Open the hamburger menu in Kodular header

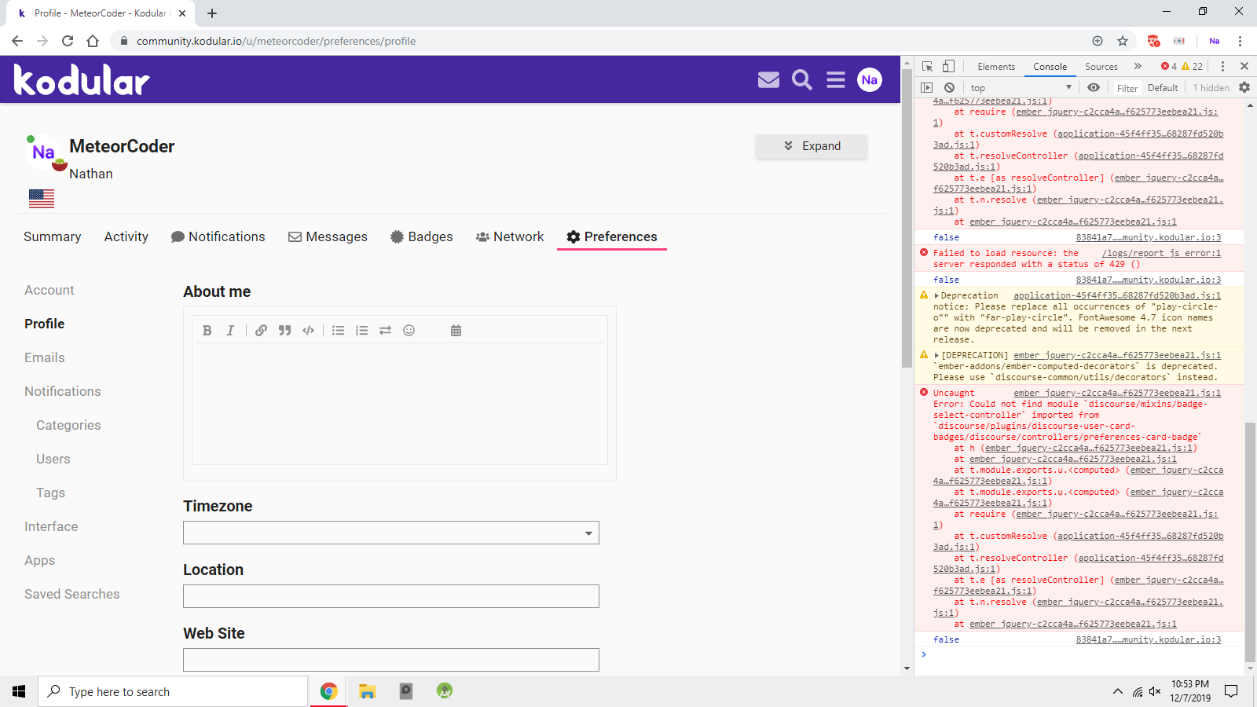coord(836,79)
